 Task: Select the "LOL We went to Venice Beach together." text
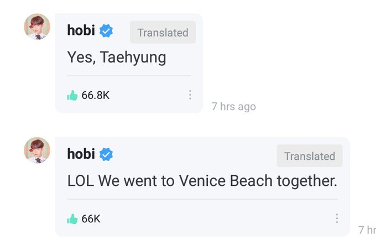click(x=202, y=181)
